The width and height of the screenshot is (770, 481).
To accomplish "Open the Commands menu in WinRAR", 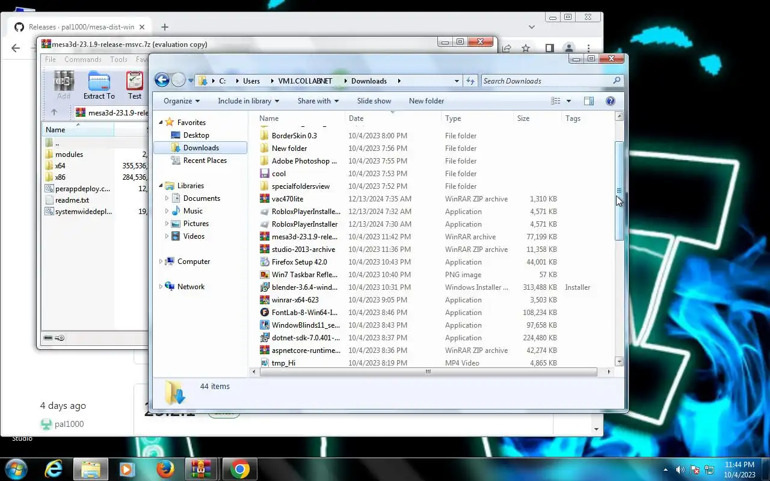I will pos(83,60).
